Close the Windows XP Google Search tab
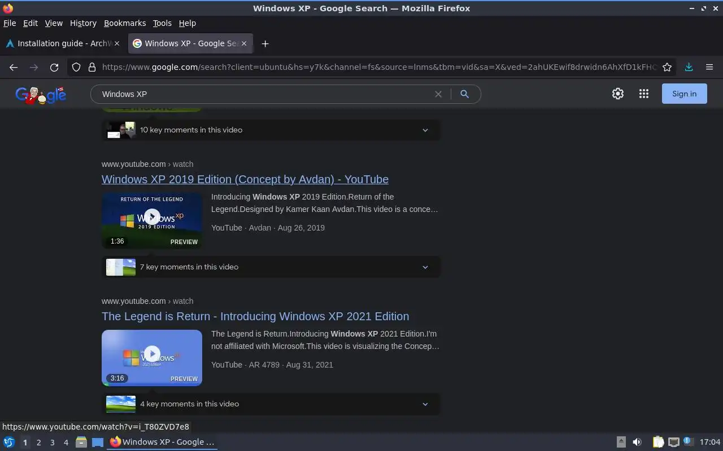Screen dimensions: 723x451 pos(244,43)
